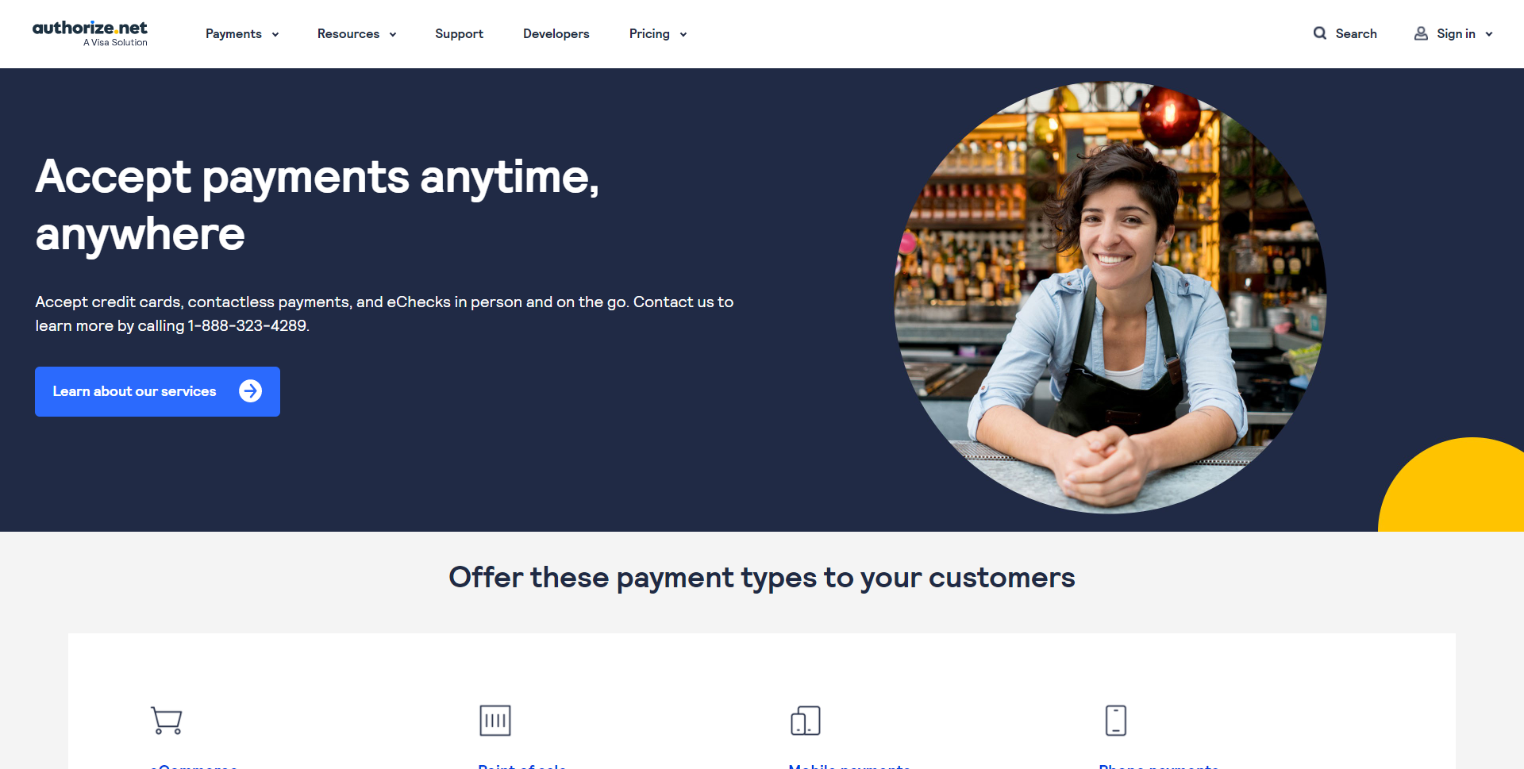Expand the Resources menu chevron
Screen dimensions: 1524x769
[393, 34]
